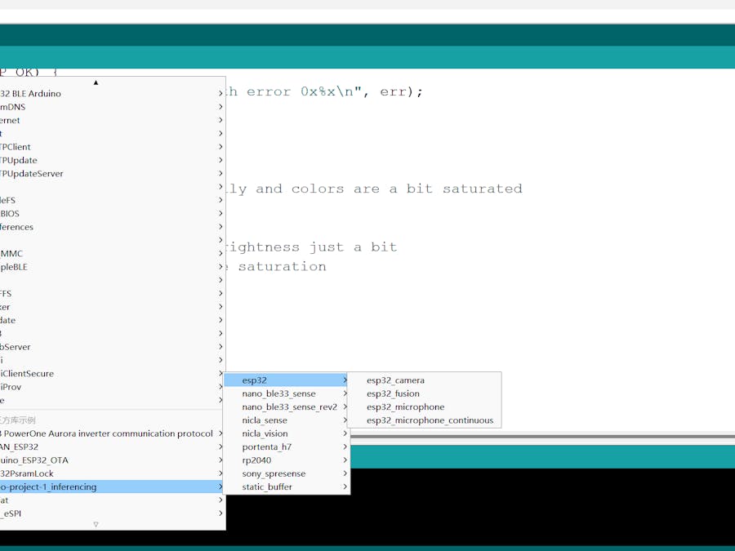
Task: Open the esp32_fusion example
Action: [x=393, y=393]
